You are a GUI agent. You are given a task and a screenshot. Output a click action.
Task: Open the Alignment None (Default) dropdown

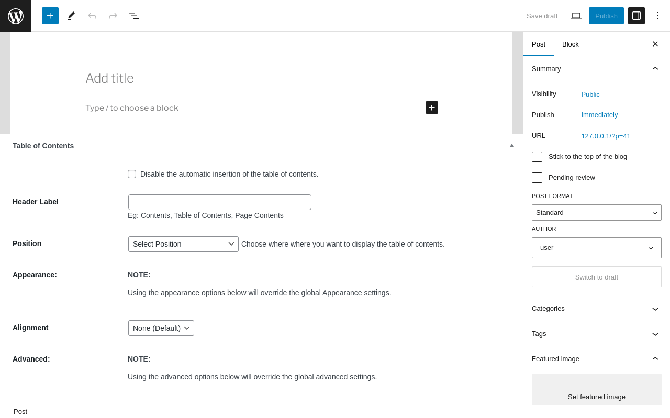click(161, 328)
